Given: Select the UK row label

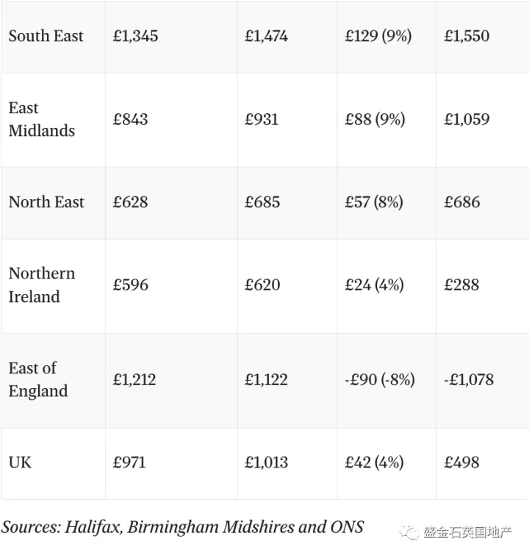Looking at the screenshot, I should coord(20,462).
